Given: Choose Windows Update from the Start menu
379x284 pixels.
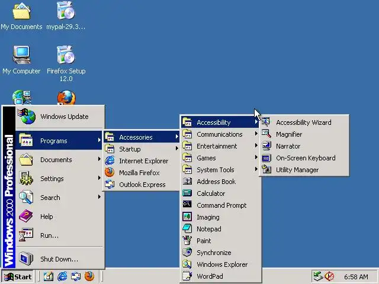Looking at the screenshot, I should tap(60, 117).
